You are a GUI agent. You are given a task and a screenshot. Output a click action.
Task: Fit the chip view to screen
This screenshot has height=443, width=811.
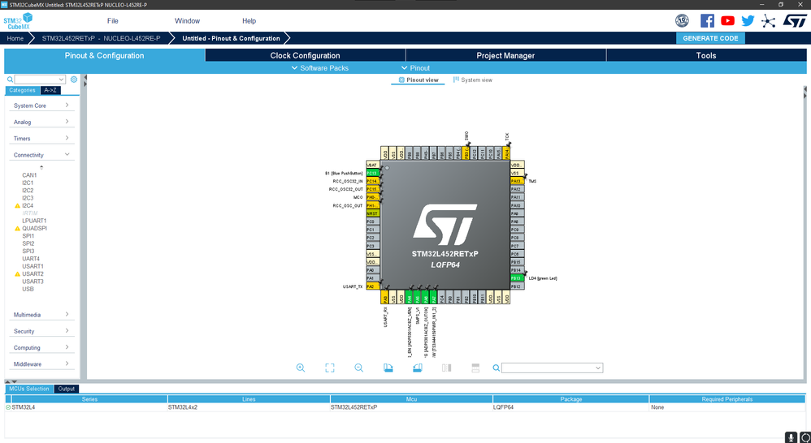[329, 368]
